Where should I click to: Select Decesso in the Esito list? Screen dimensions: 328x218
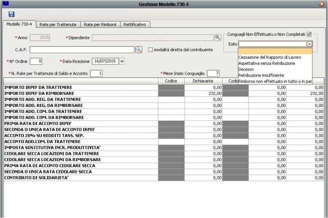[246, 70]
